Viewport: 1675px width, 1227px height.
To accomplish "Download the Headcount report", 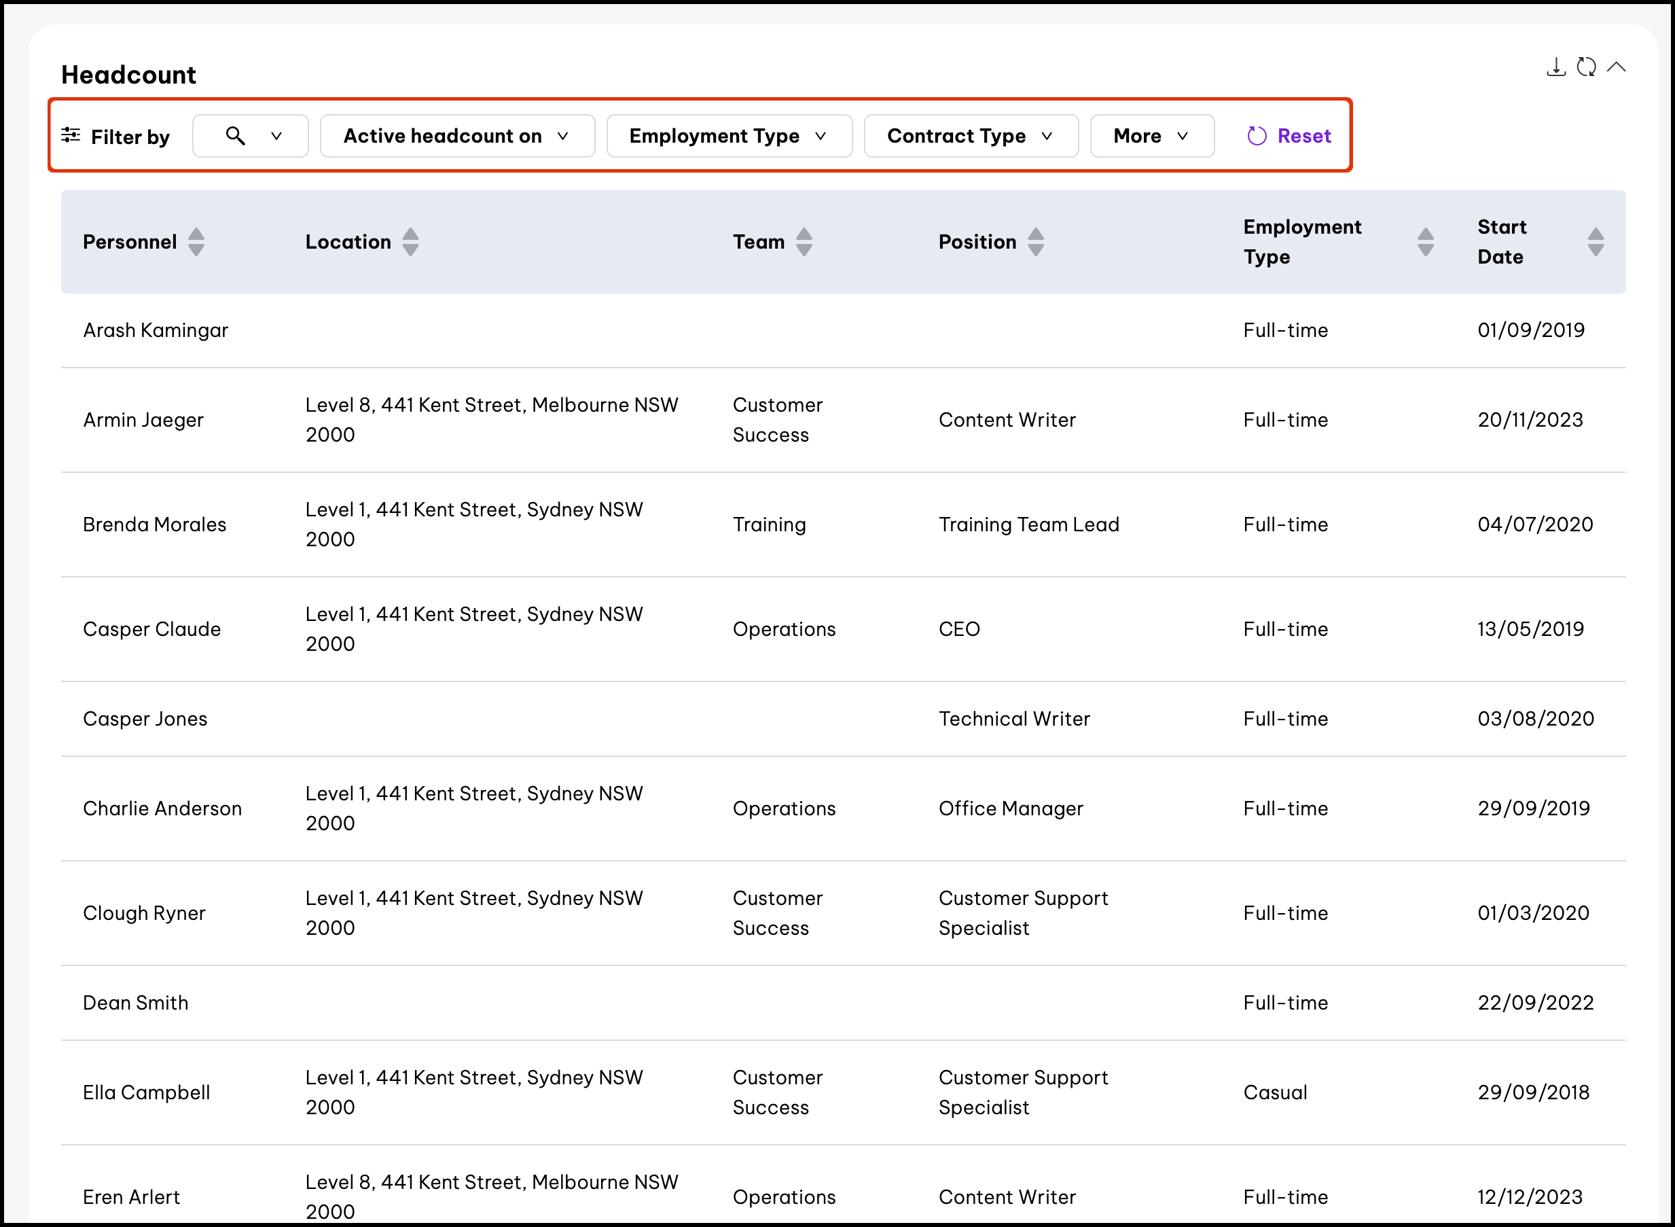I will 1556,67.
